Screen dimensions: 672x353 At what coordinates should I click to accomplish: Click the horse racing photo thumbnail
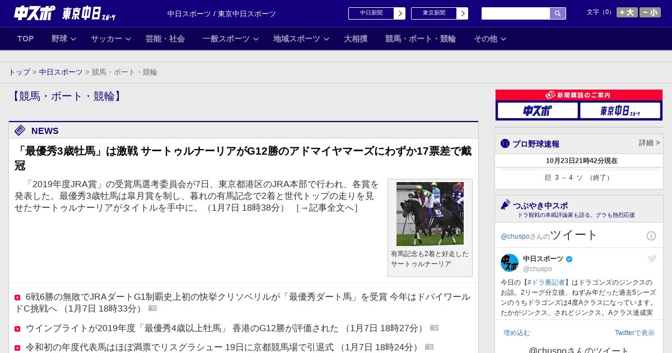(430, 213)
